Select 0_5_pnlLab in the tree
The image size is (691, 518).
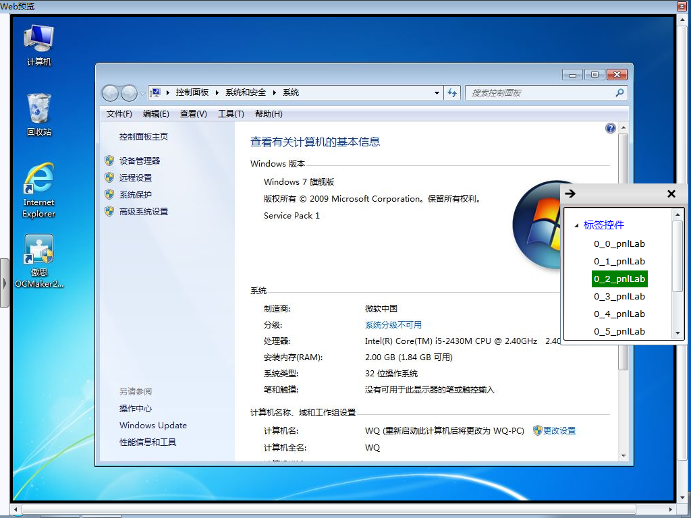coord(619,332)
